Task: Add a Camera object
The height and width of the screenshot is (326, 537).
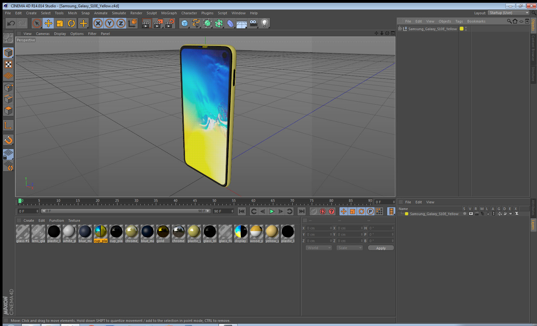Action: tap(253, 23)
